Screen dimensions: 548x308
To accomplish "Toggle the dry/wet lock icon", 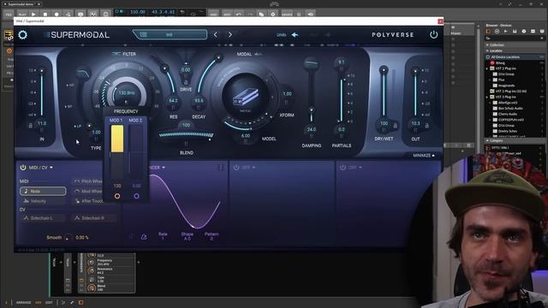I will (396, 126).
